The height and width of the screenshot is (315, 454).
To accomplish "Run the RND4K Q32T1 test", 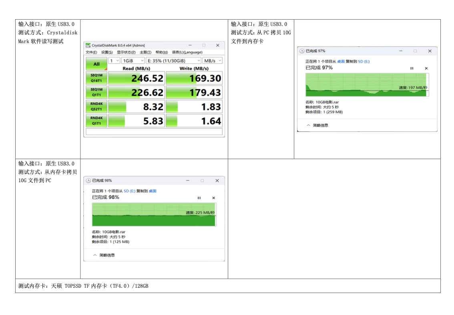I will click(96, 106).
